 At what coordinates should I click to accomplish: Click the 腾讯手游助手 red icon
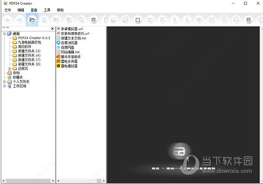(58, 57)
